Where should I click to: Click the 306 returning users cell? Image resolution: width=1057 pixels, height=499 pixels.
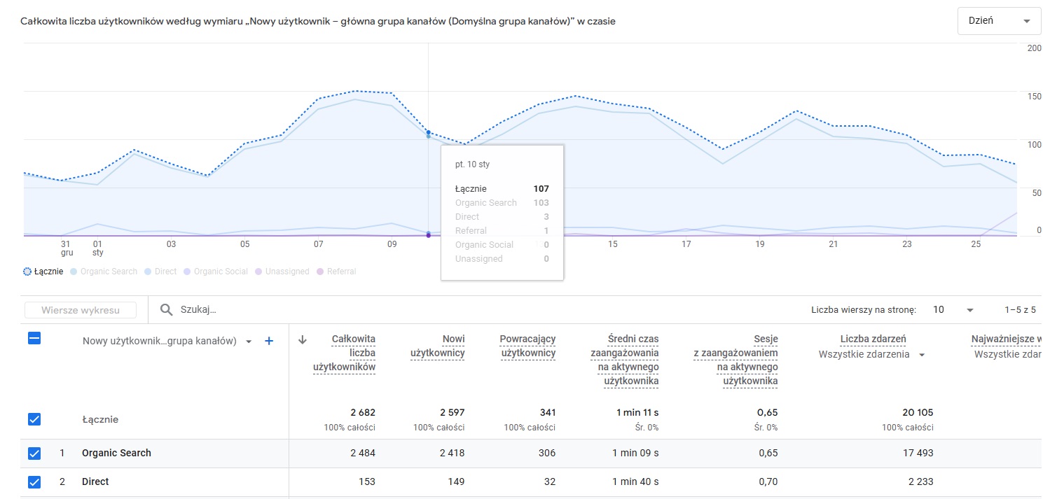pyautogui.click(x=547, y=453)
